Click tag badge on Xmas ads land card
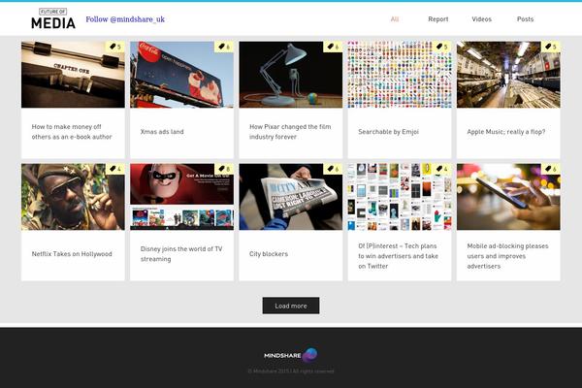The width and height of the screenshot is (582, 388). click(224, 47)
